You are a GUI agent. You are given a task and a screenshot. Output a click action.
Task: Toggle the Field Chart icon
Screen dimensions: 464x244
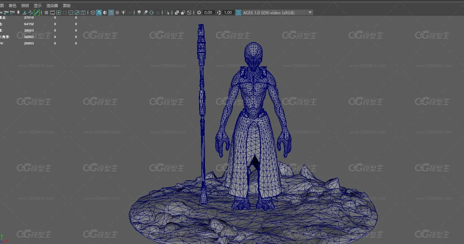[x=71, y=13]
